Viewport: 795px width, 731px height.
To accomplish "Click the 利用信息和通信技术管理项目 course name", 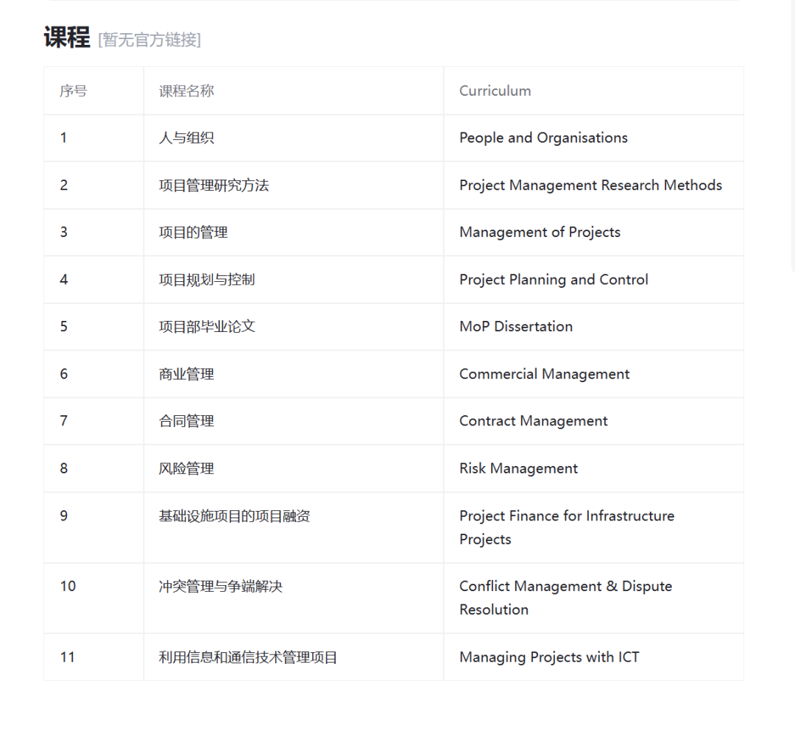I will 248,657.
